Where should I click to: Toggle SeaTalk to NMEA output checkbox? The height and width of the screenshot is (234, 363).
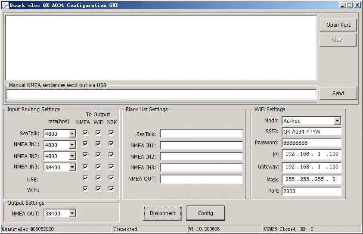85,133
